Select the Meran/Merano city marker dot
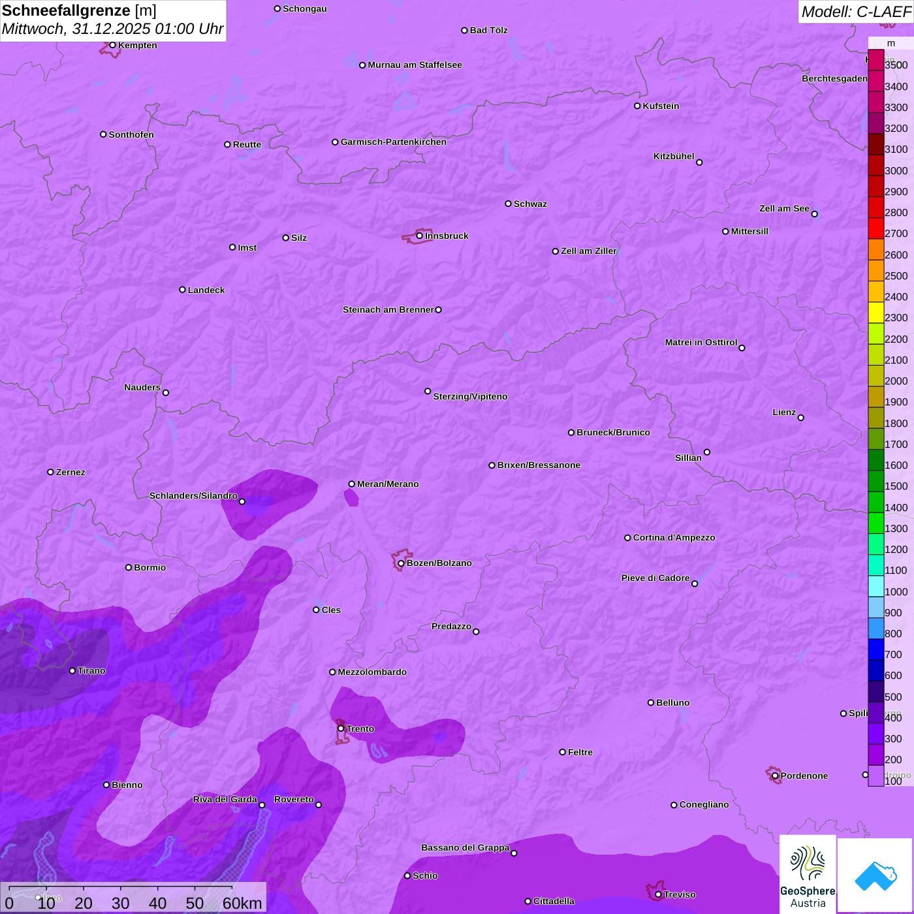Screen dimensions: 914x914 tap(352, 484)
